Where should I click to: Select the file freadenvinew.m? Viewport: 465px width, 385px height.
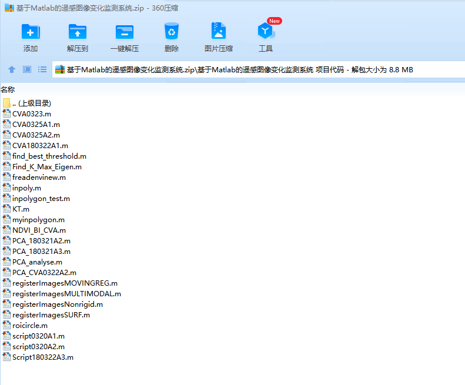39,178
